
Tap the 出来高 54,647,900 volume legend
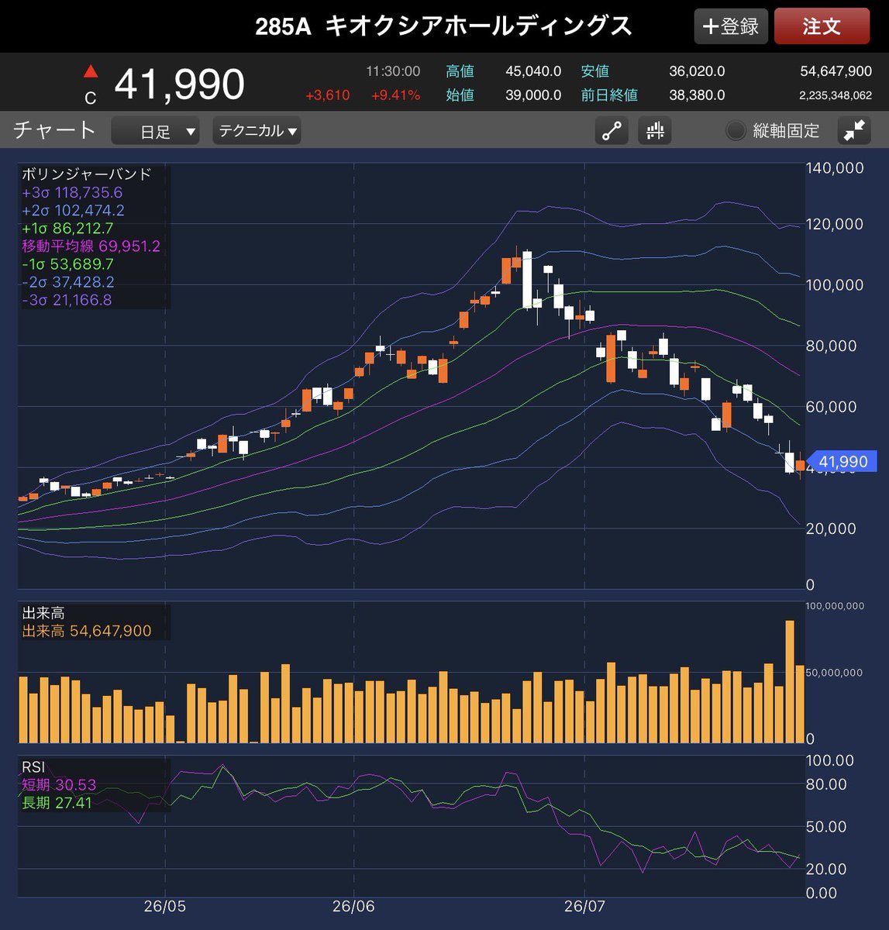click(87, 631)
